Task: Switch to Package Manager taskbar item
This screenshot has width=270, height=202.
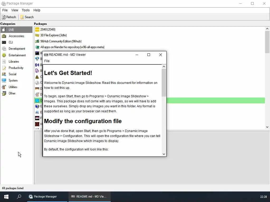Action: tap(47, 196)
